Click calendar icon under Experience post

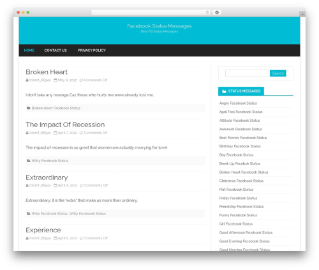pos(56,238)
